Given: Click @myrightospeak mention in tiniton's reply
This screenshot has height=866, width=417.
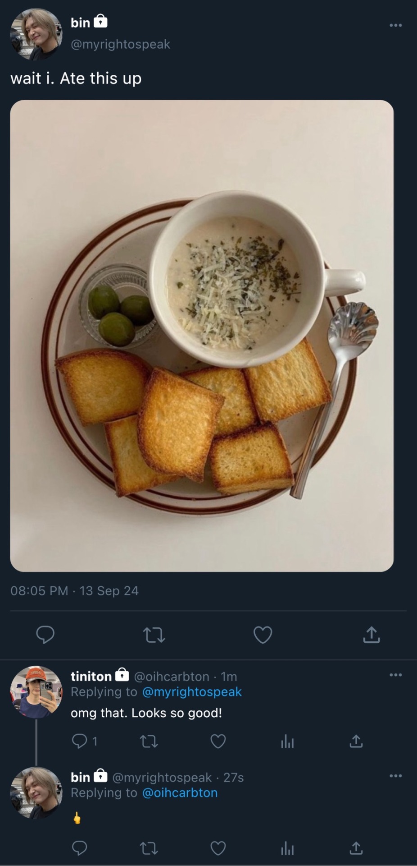Looking at the screenshot, I should pyautogui.click(x=192, y=692).
